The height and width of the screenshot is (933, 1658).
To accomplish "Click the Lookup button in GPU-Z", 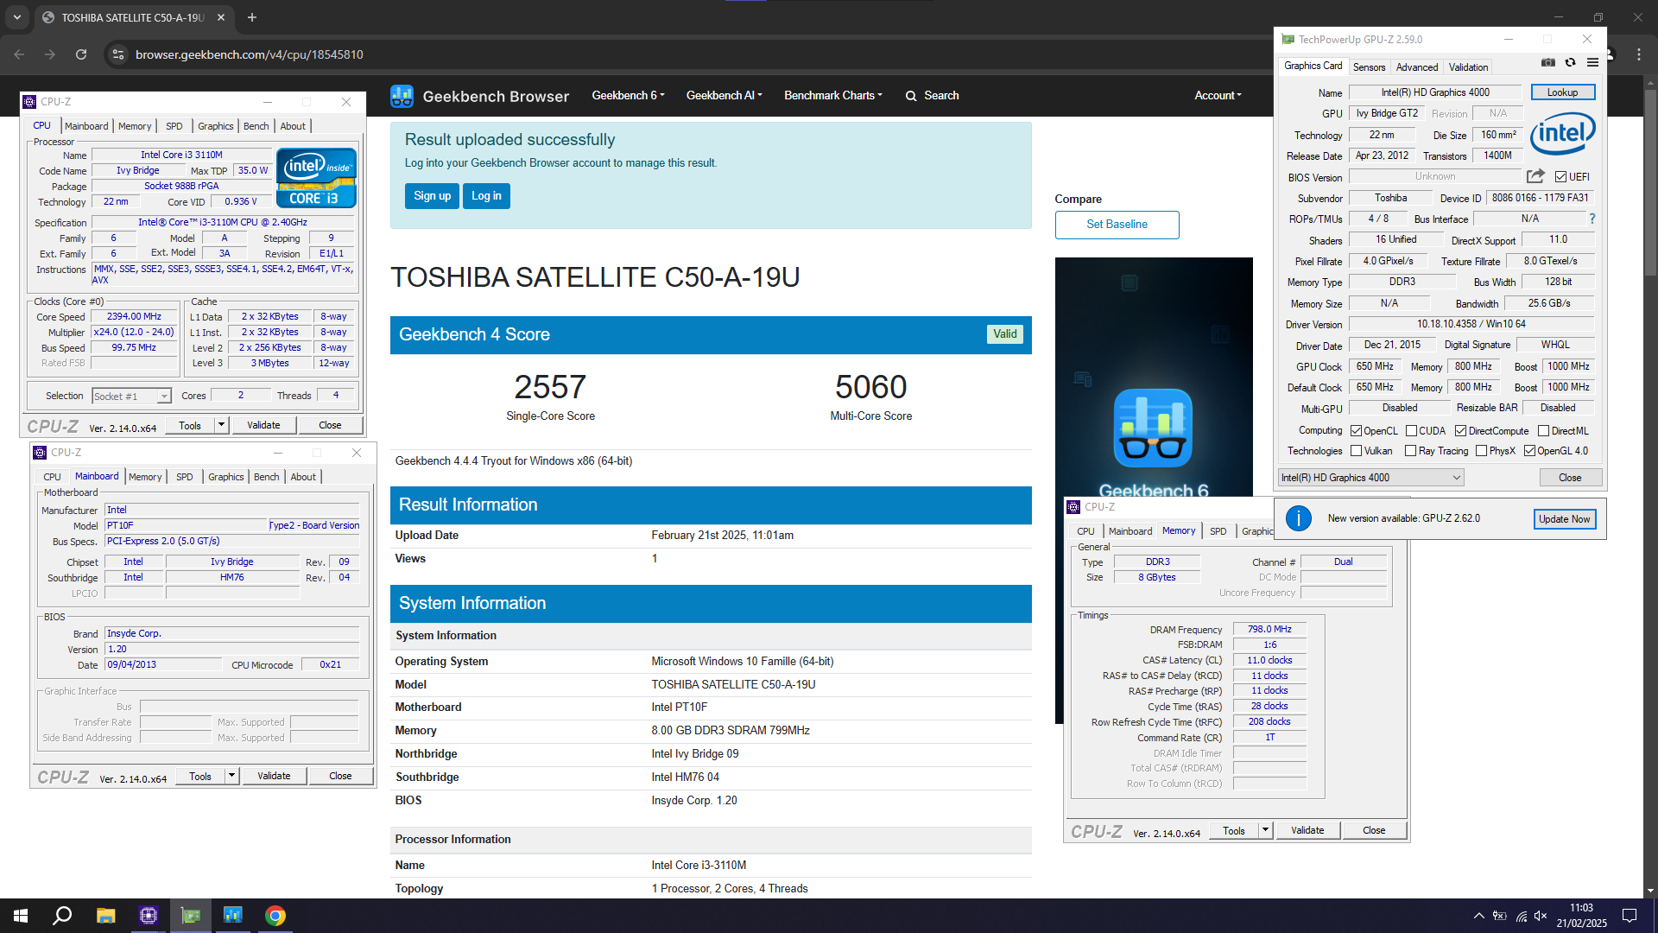I will (x=1562, y=92).
